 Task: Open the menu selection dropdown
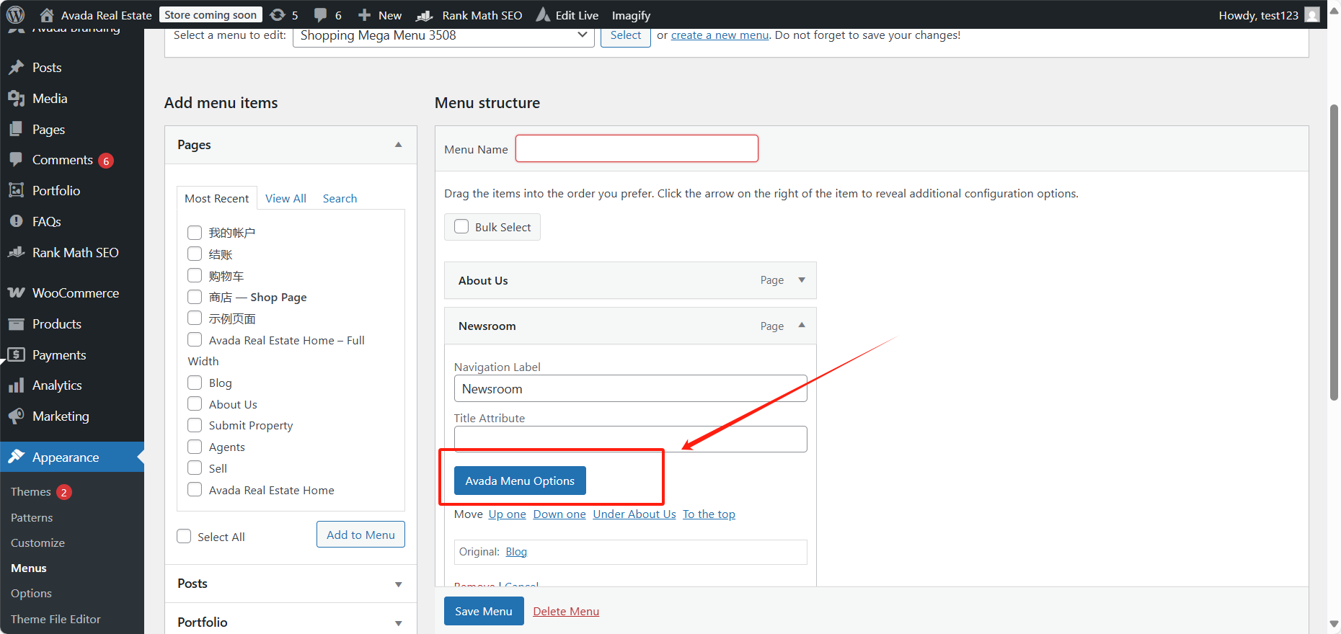click(443, 35)
